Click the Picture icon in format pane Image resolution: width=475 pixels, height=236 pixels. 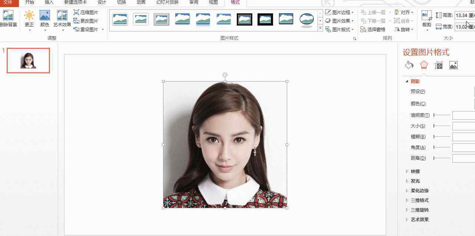[453, 66]
